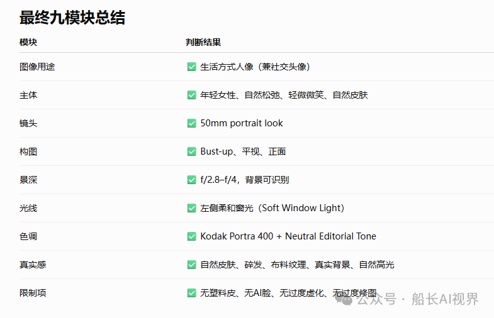Select the 主体 row label
Viewport: 494px width, 318px height.
click(28, 95)
